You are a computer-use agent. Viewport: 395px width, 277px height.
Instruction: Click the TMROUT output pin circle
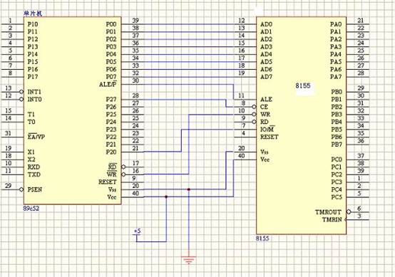[349, 211]
